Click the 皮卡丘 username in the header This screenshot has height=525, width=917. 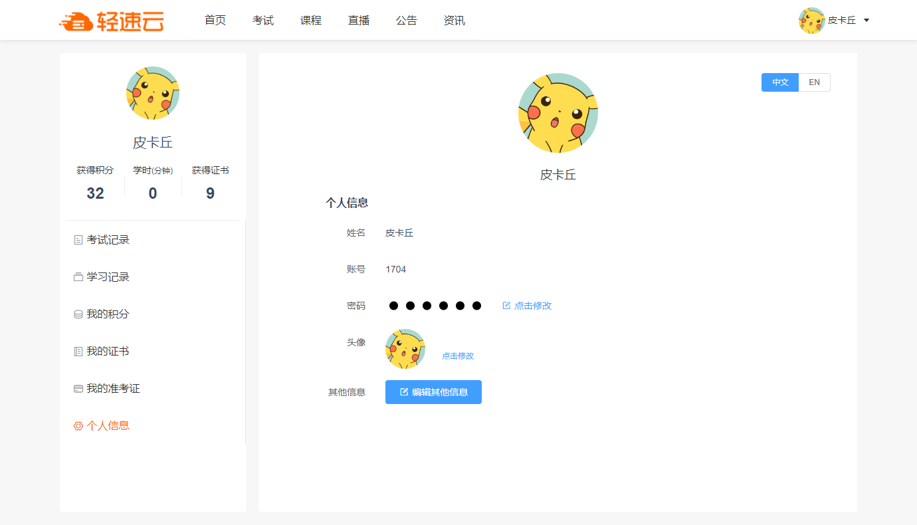(842, 21)
